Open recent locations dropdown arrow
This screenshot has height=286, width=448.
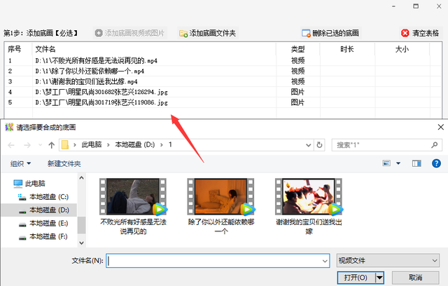pos(41,145)
